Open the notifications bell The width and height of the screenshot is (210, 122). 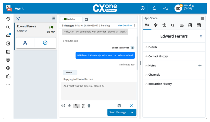[x=154, y=8]
